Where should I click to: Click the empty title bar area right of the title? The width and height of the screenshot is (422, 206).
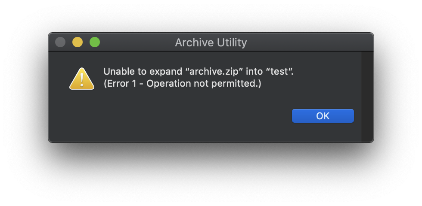(x=310, y=42)
